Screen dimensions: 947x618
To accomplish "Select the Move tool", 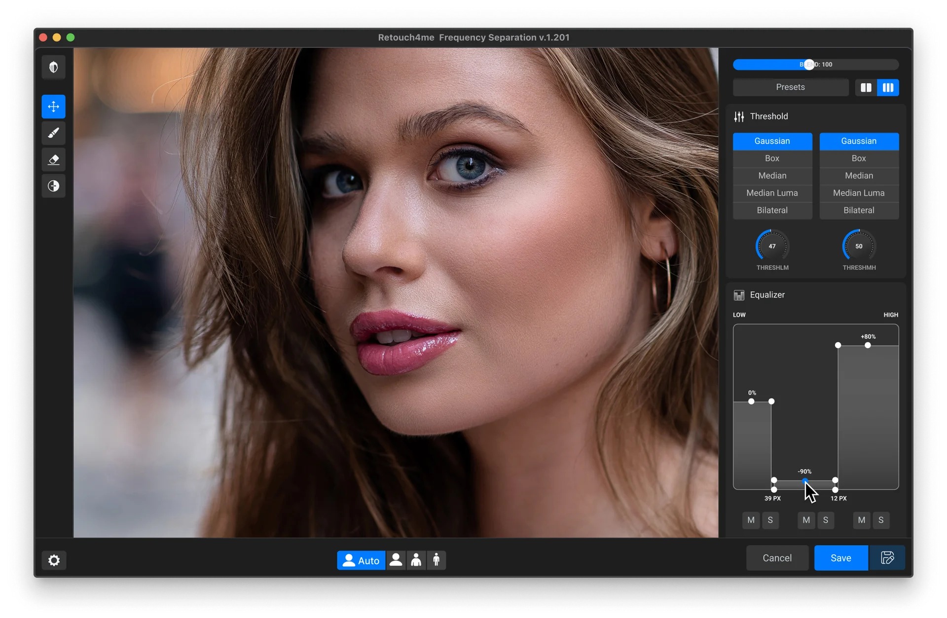I will (53, 107).
